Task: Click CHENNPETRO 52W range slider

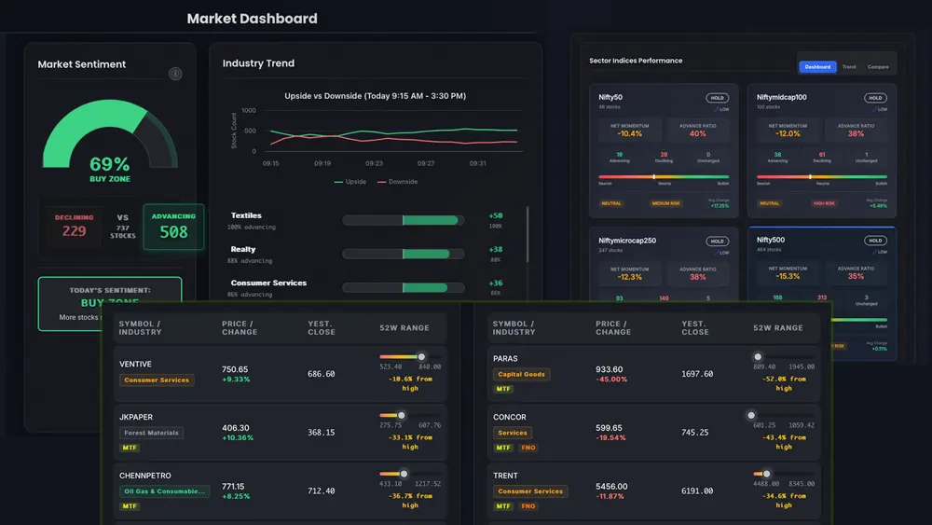Action: click(x=410, y=474)
